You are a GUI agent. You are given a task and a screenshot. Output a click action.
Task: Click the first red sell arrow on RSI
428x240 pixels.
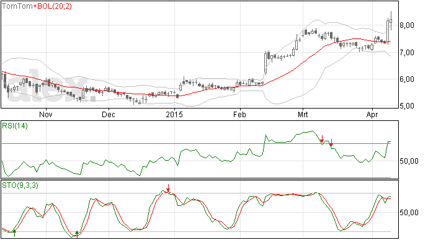(322, 139)
